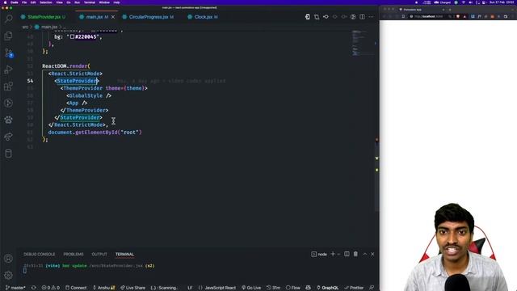Viewport: 517px width, 291px height.
Task: Open the editor More Actions ellipsis
Action: click(372, 17)
